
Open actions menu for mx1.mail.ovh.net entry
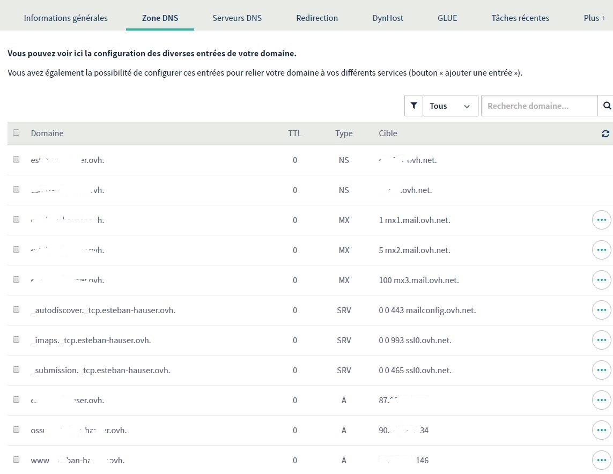(x=601, y=220)
